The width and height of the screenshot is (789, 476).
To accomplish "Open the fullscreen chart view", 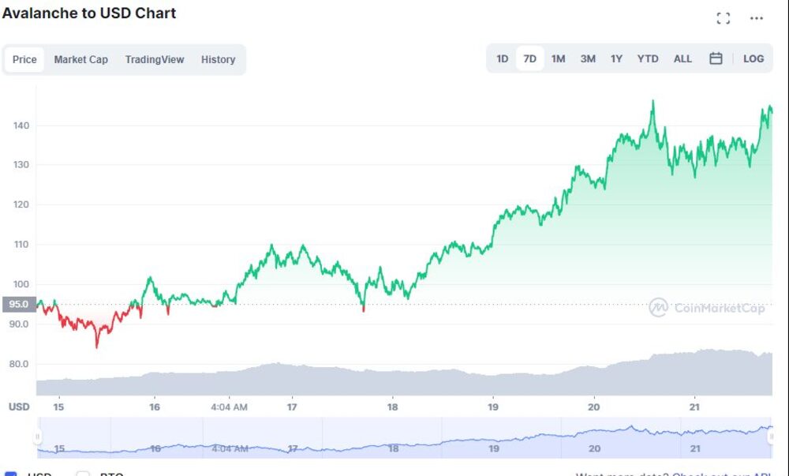I will [723, 17].
